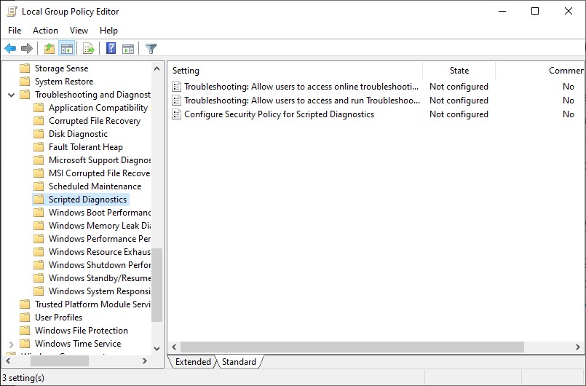Viewport: 586px width, 386px height.
Task: Select the System Restore folder
Action: tap(64, 82)
